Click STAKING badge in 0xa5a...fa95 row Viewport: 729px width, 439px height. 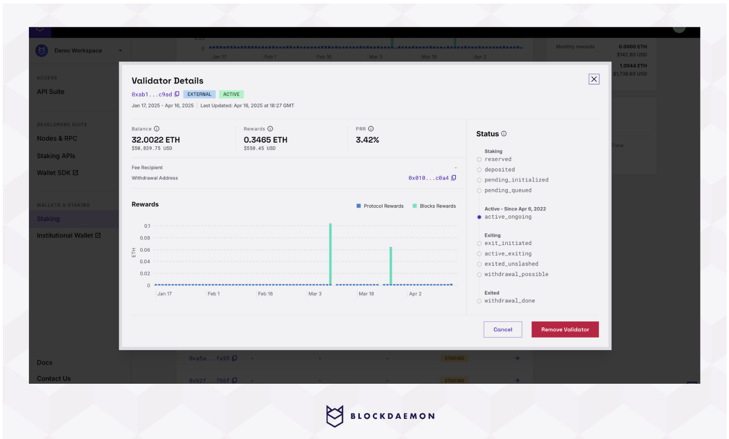454,358
